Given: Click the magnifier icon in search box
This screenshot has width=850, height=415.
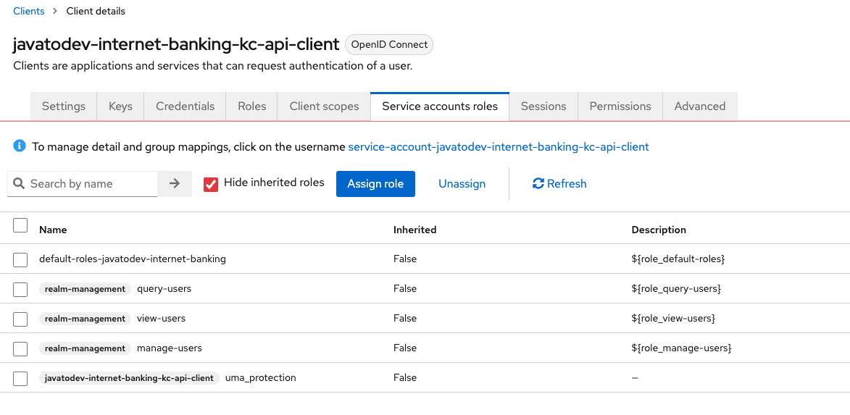Looking at the screenshot, I should click(19, 184).
